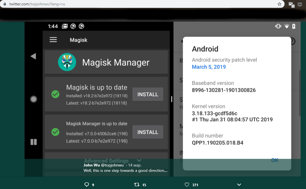Click 'Installed: v7.0.0-650b2ce6 (198)' text
Image resolution: width=306 pixels, height=189 pixels.
(97, 134)
